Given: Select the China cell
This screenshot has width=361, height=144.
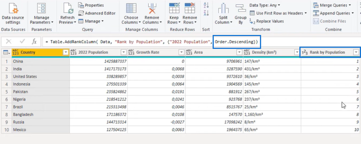Looking at the screenshot, I should pos(41,61).
